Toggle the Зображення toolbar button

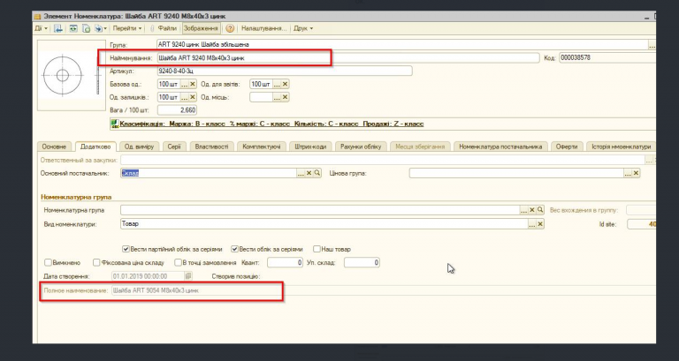click(201, 28)
